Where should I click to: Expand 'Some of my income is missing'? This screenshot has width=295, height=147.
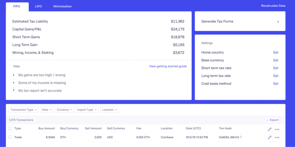(x=40, y=83)
